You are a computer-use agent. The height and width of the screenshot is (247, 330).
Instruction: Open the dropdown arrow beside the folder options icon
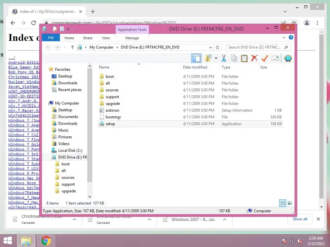click(216, 58)
